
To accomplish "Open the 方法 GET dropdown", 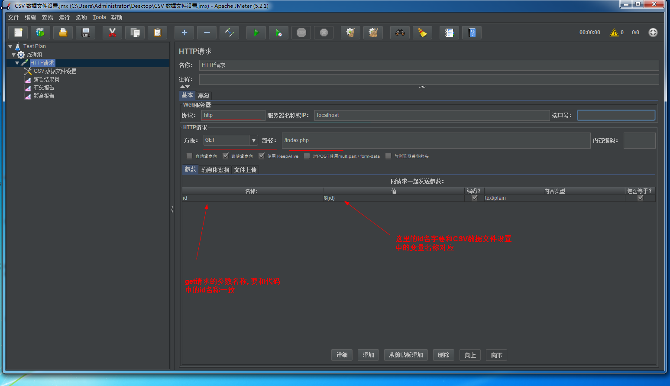I will [x=253, y=140].
